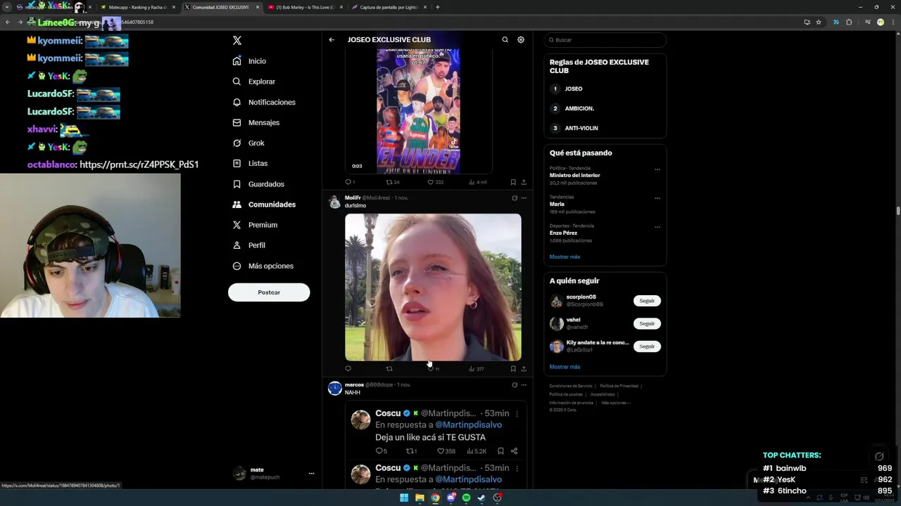Open Explorar page
The height and width of the screenshot is (506, 901).
point(254,82)
